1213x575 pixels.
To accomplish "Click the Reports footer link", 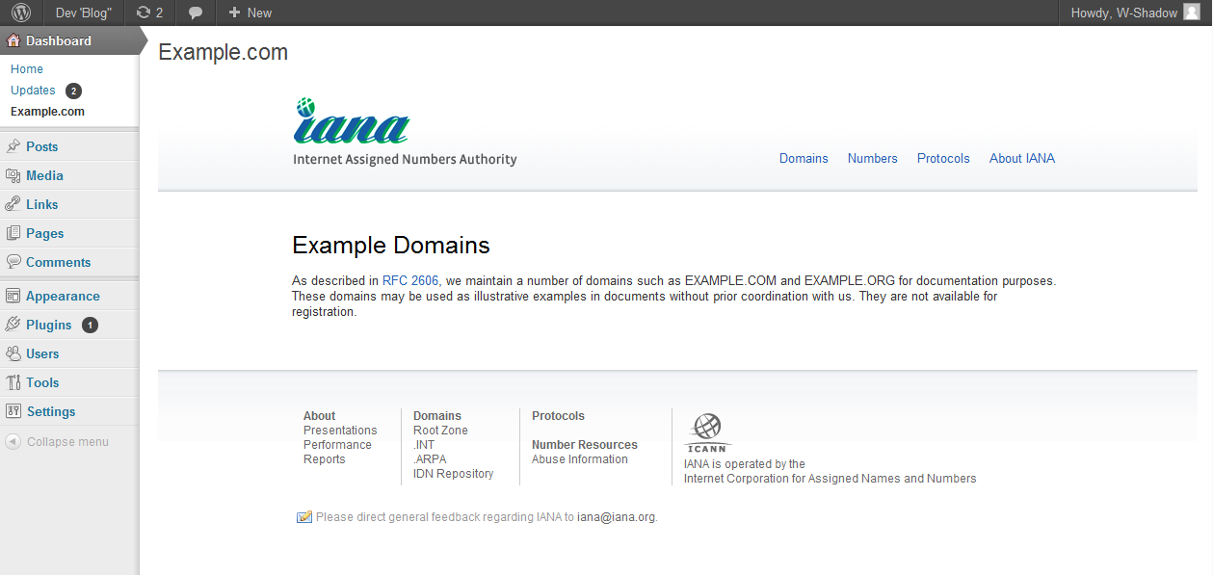I will tap(325, 459).
